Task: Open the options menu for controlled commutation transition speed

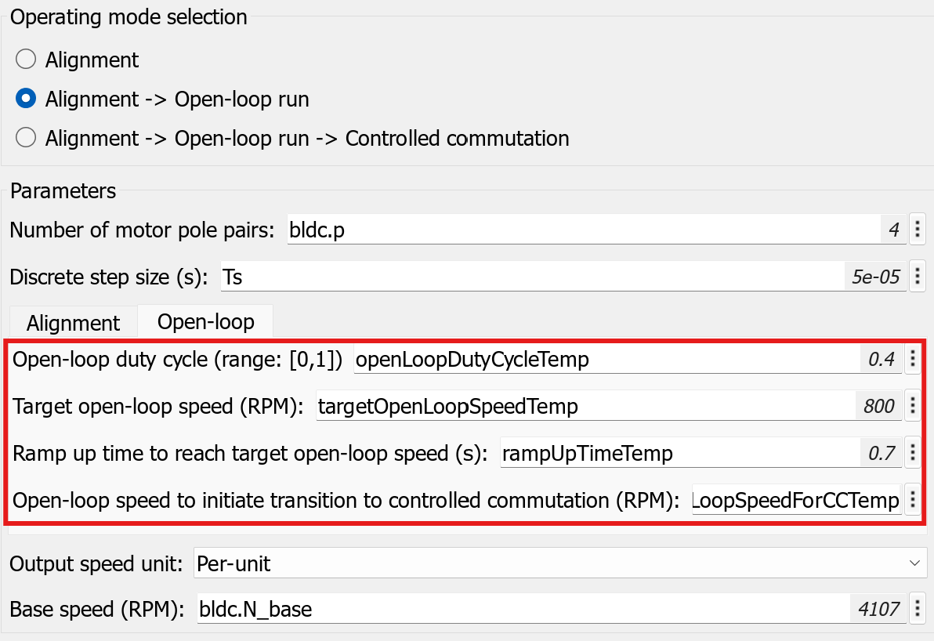Action: [912, 500]
